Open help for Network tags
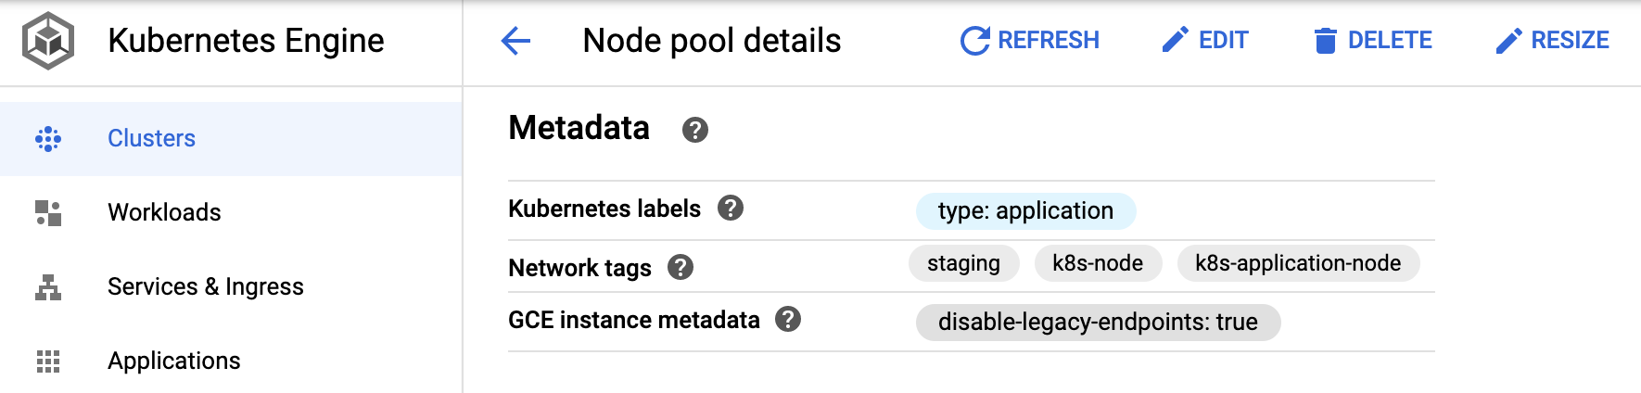This screenshot has height=393, width=1641. 681,268
